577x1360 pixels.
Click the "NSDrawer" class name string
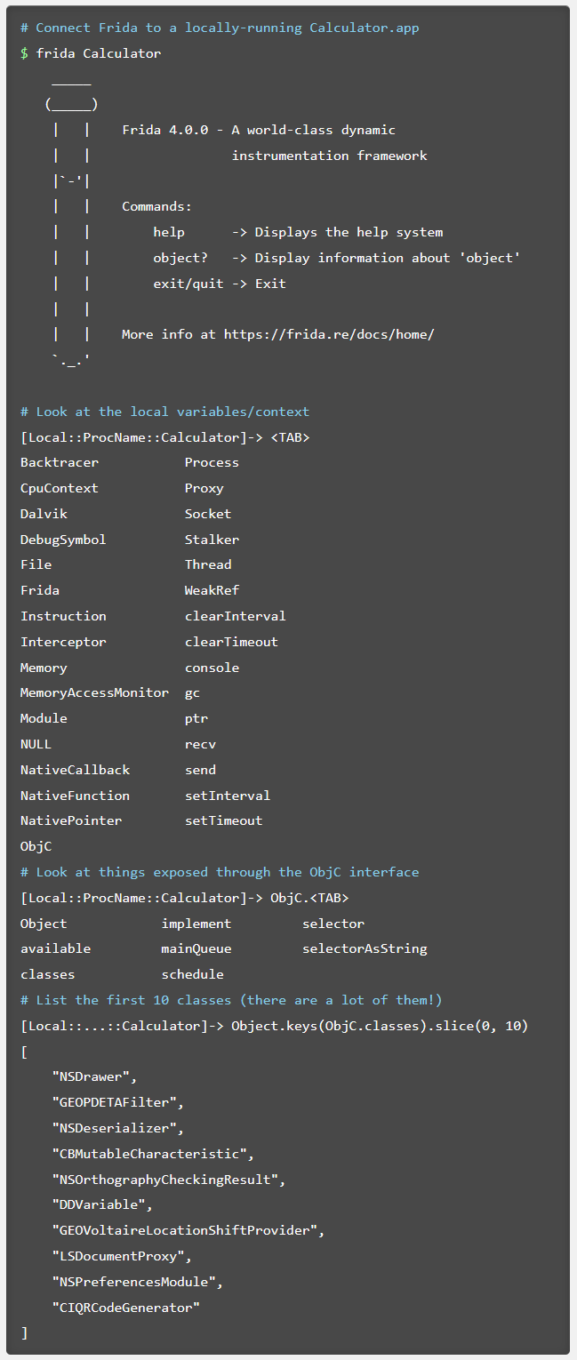94,1076
